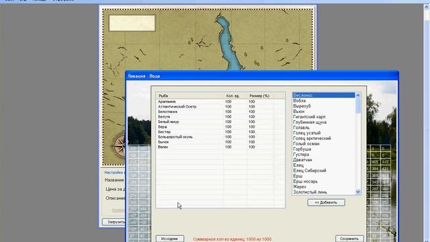430x242 pixels.
Task: Select 'Ерш' in the fish list
Action: [324, 176]
